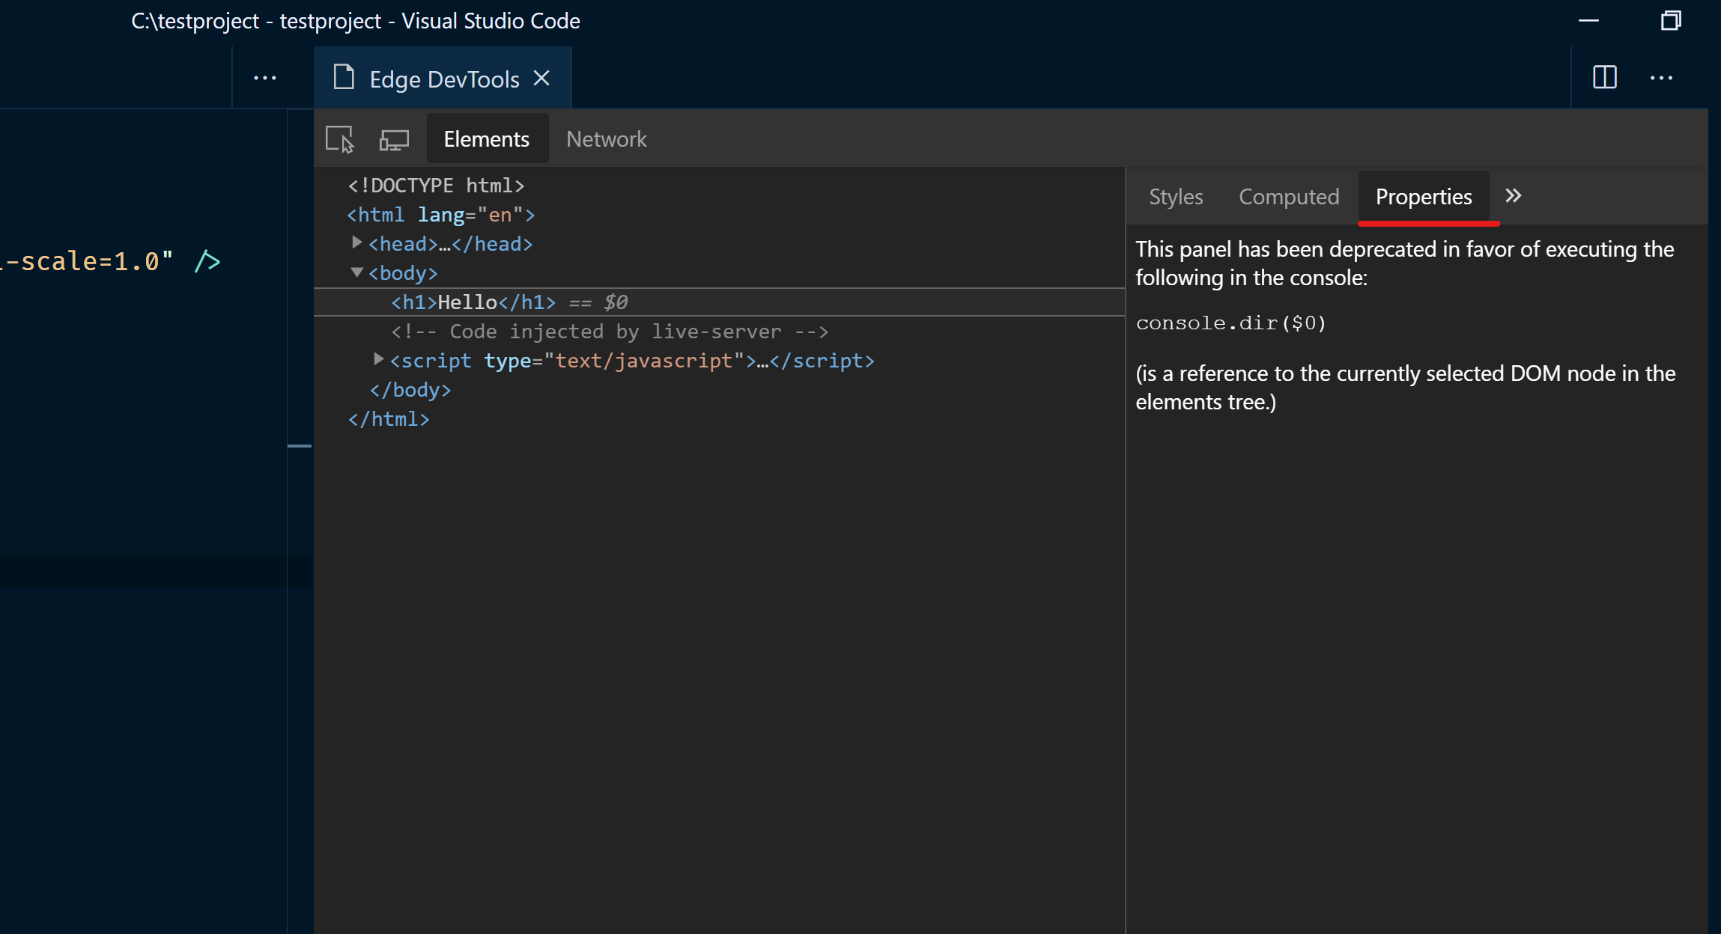This screenshot has width=1721, height=934.
Task: Click the split editor layout icon
Action: pos(1604,77)
